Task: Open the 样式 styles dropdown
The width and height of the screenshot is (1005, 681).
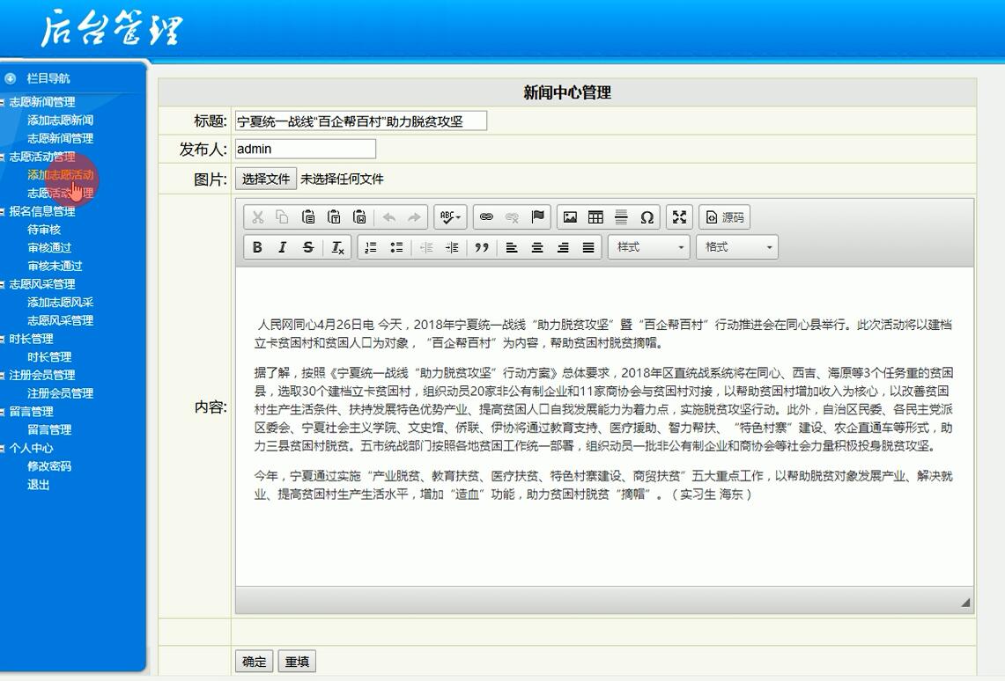Action: tap(649, 247)
